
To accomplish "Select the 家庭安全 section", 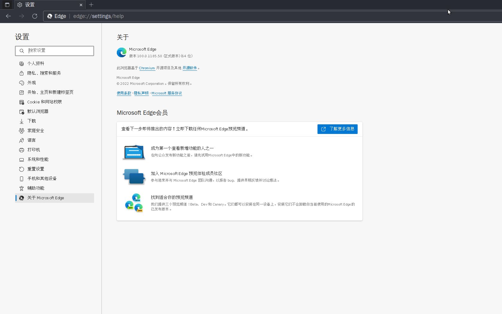I will 35,130.
